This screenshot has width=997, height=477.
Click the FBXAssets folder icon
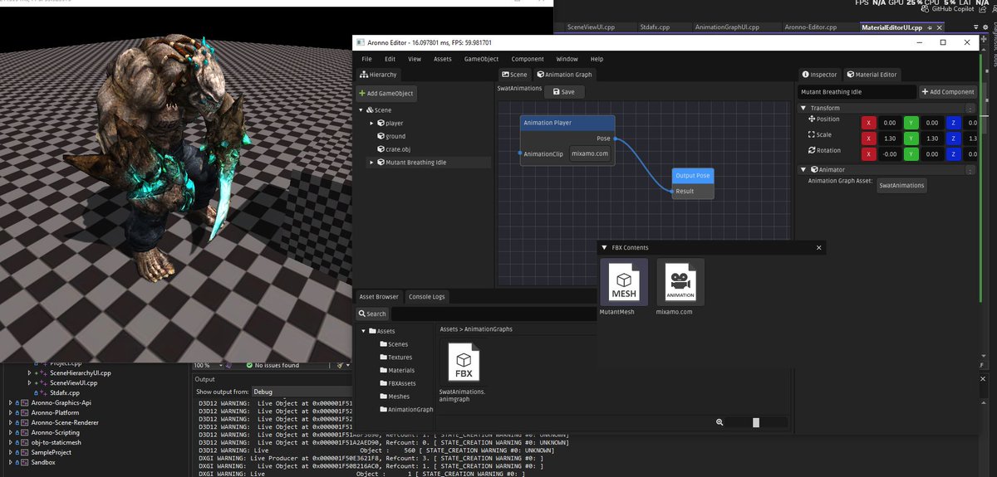coord(383,383)
